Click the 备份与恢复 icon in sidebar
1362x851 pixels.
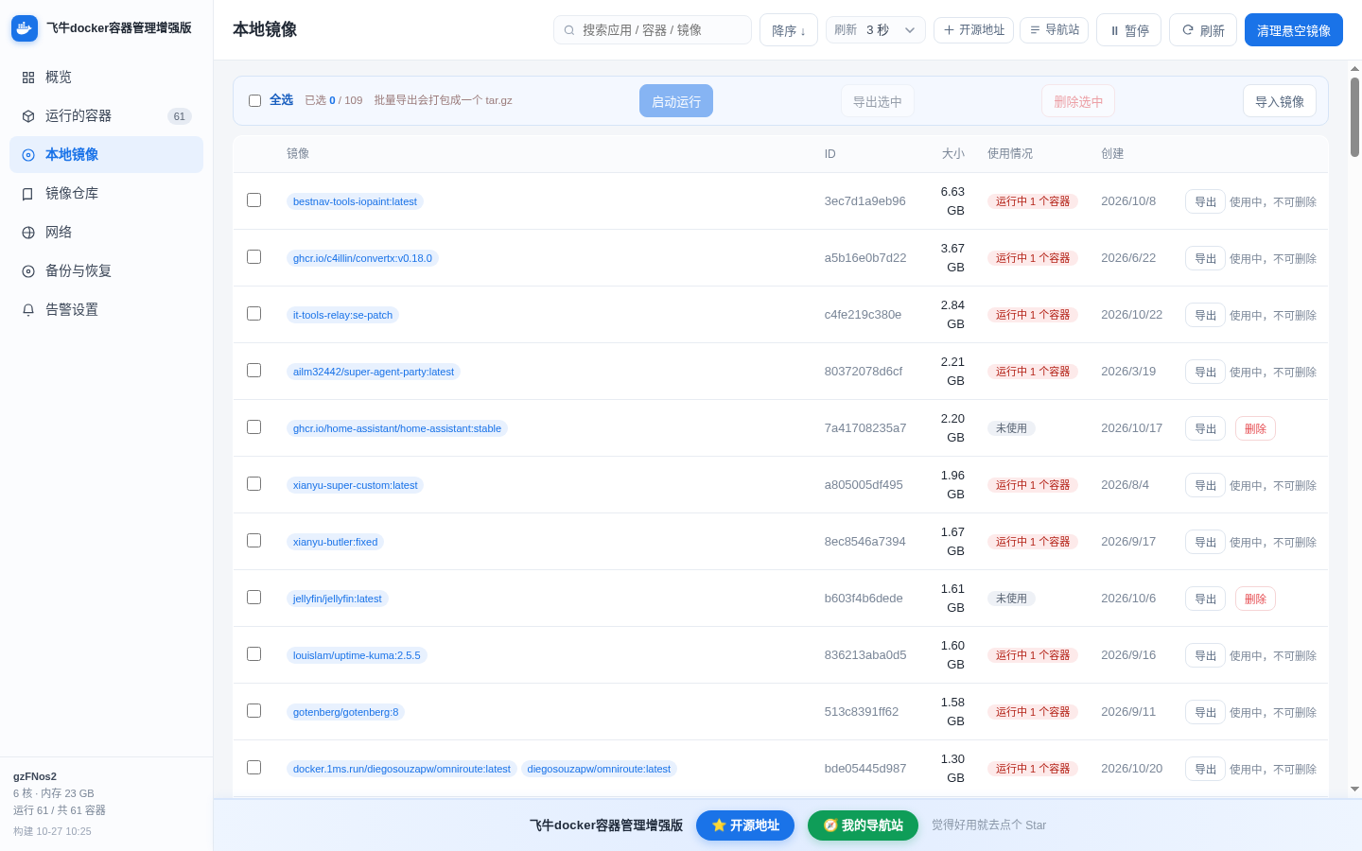(x=28, y=271)
